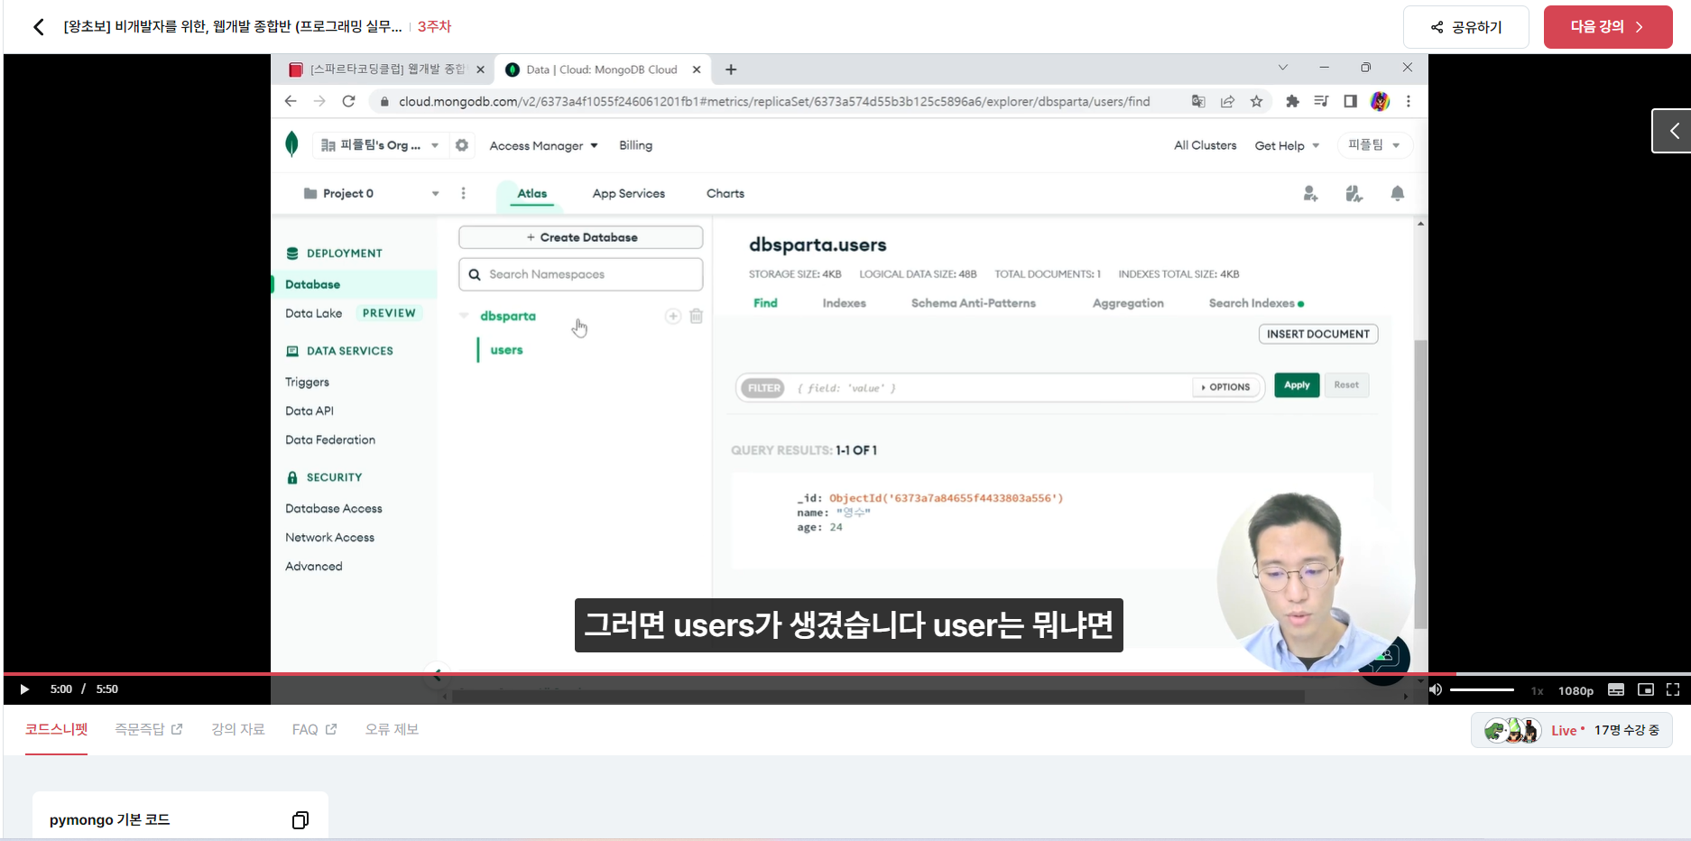Click browser back arrow

(x=291, y=101)
